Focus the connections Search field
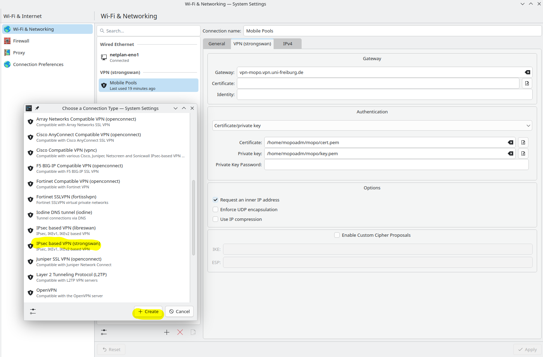This screenshot has height=357, width=543. [x=149, y=31]
